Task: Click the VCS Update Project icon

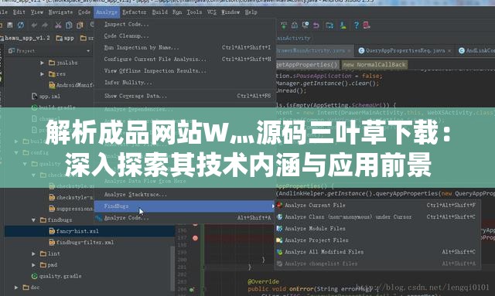Action: pos(284,26)
